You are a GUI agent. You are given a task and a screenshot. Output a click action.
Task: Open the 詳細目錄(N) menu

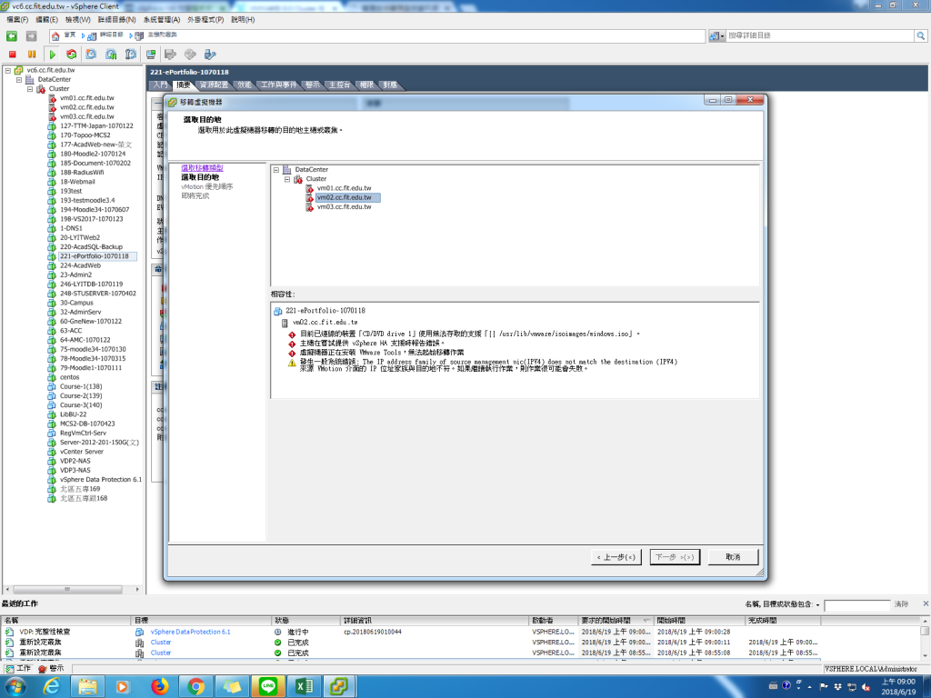point(117,20)
